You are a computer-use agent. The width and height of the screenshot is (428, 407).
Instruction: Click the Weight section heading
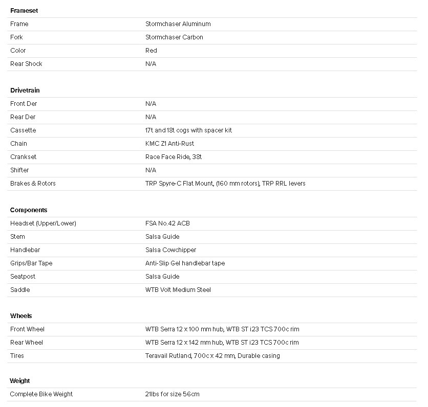[x=20, y=381]
